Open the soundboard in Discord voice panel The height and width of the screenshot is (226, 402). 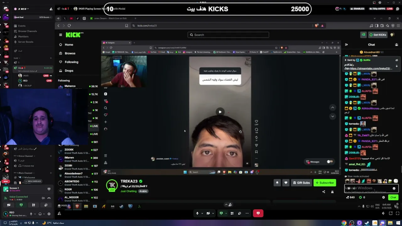tap(46, 205)
